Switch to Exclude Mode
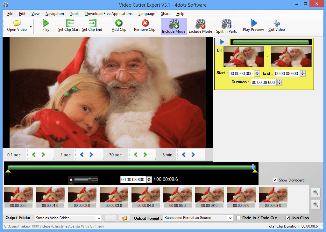This screenshot has width=326, height=232. [x=200, y=26]
